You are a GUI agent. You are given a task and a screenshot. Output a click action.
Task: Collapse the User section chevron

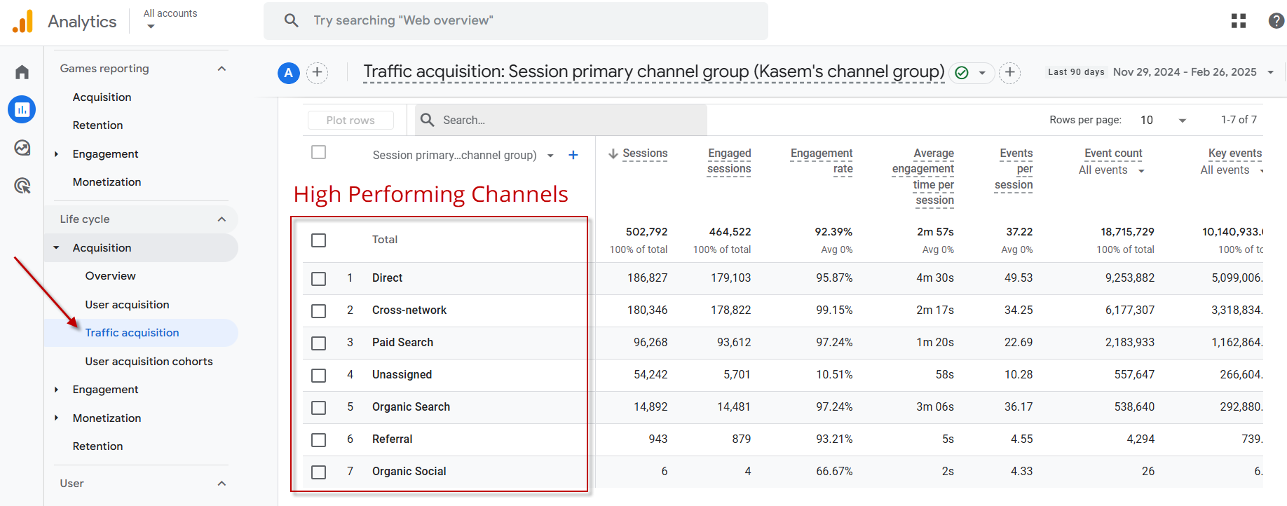coord(222,484)
